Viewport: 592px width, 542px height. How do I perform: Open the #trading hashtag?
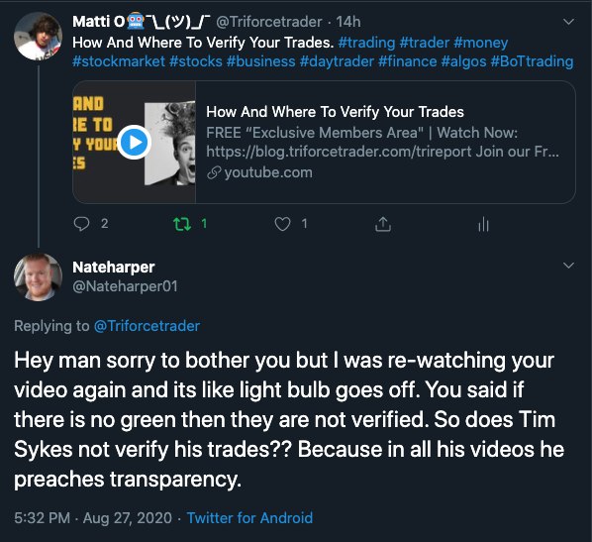[366, 43]
